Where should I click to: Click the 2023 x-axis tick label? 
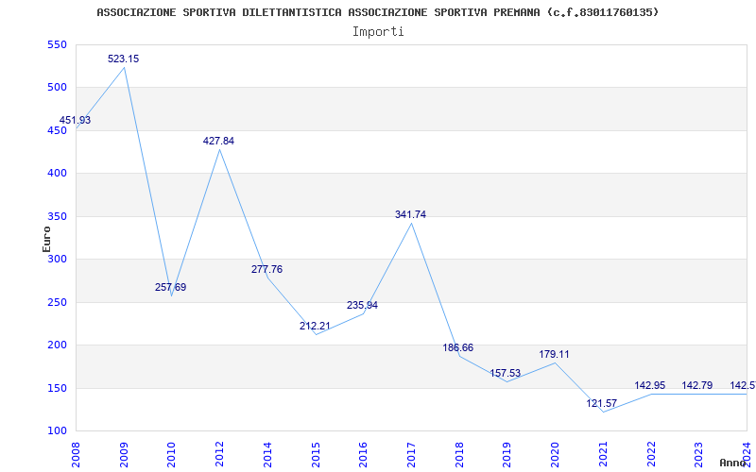698,455
